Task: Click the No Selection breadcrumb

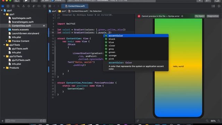Action: pyautogui.click(x=96, y=11)
